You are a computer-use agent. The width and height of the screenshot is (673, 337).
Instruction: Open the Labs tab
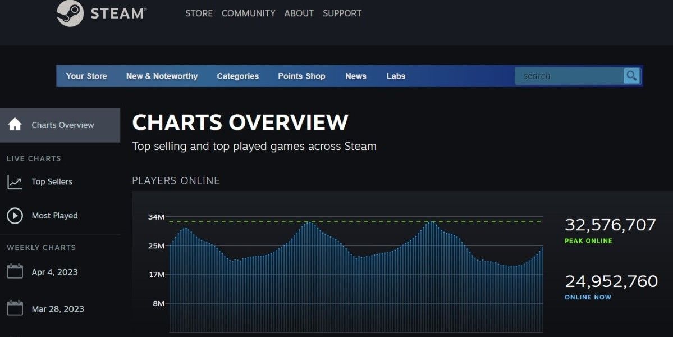396,76
